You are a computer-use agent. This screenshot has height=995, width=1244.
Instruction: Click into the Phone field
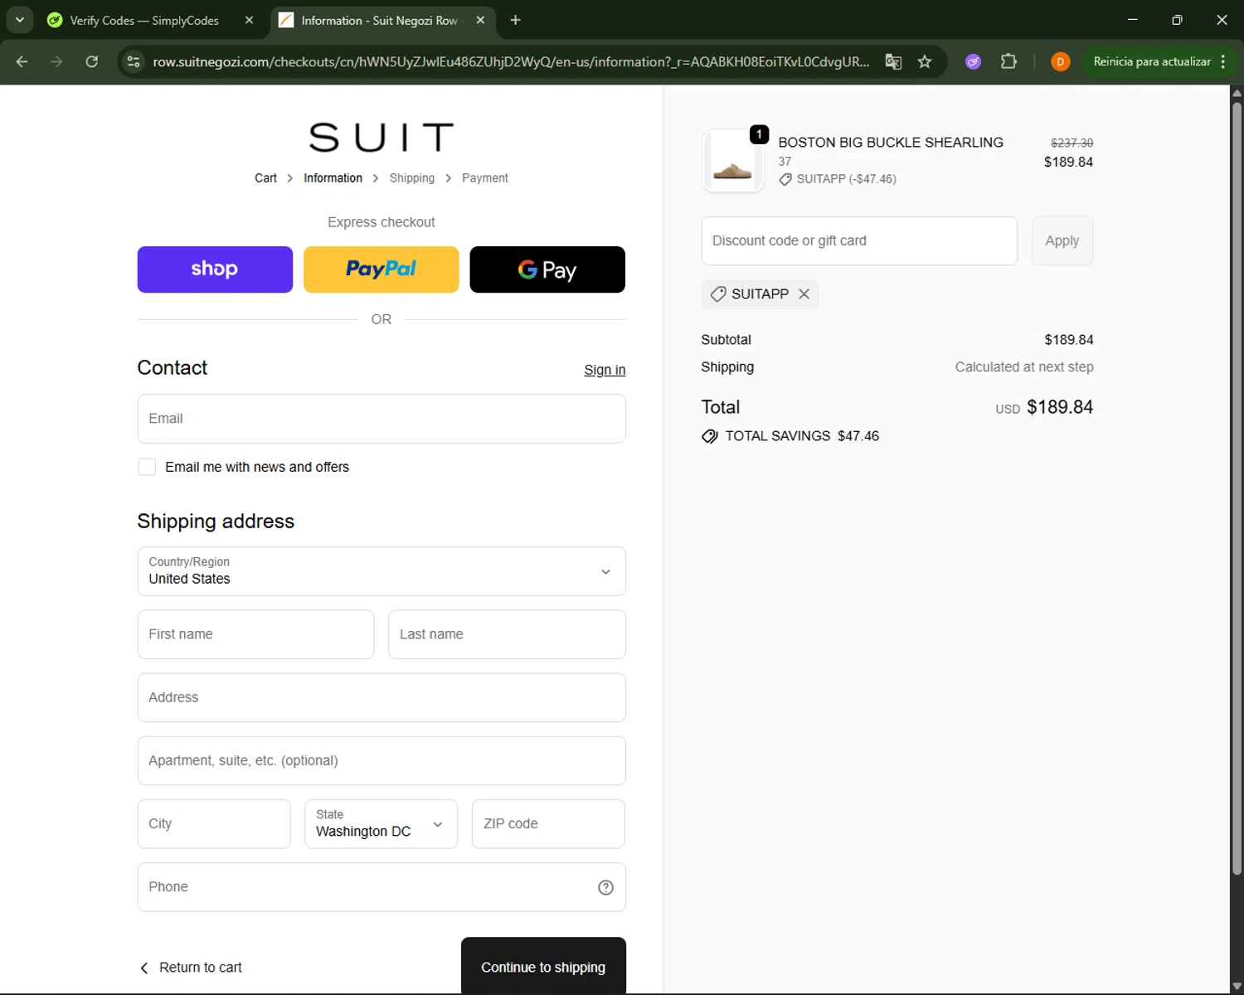tap(381, 887)
